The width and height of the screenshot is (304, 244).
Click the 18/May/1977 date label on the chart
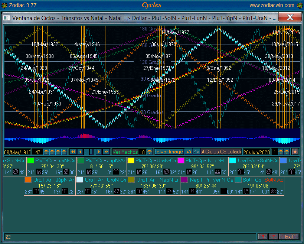pos(175,32)
